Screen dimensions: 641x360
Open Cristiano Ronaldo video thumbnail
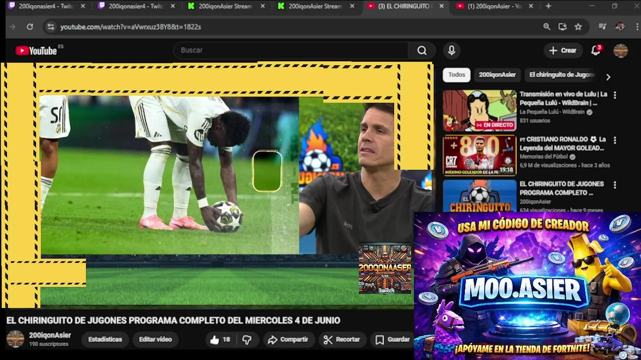coord(479,155)
